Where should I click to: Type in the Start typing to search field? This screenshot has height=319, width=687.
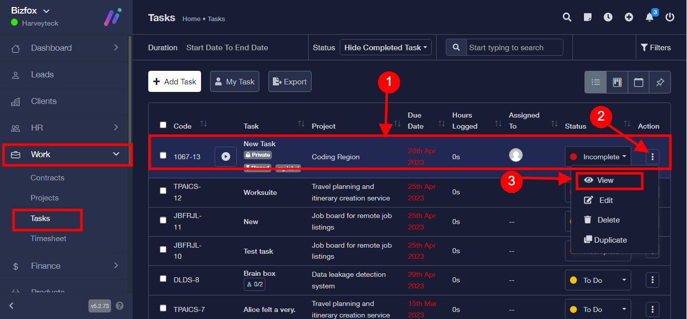point(514,48)
